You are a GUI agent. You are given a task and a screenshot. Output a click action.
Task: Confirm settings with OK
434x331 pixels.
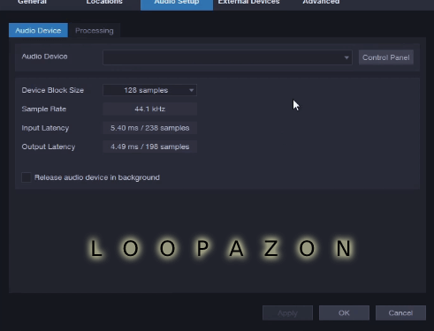coord(344,313)
